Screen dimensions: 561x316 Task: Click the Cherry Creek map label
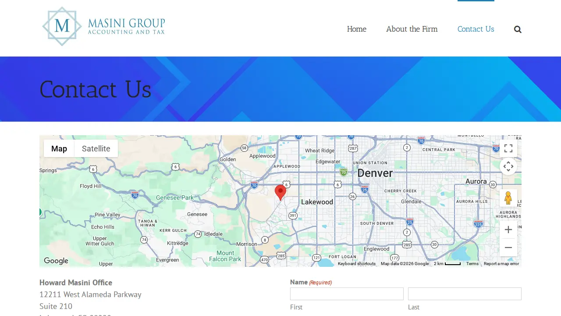pos(400,191)
